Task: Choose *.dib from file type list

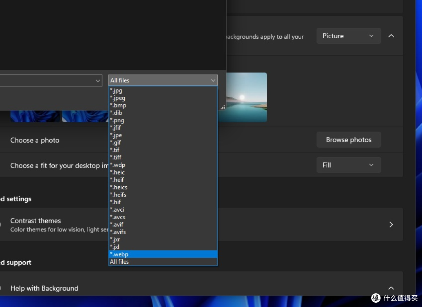Action: [163, 113]
